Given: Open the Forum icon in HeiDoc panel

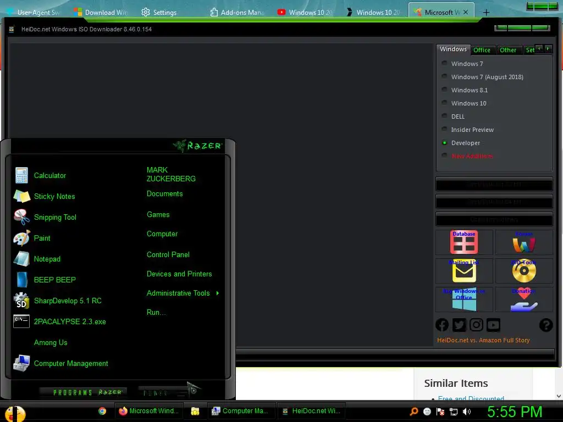Looking at the screenshot, I should pos(524,242).
